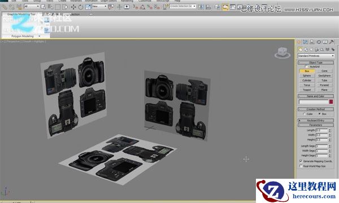The height and width of the screenshot is (203, 339).
Task: Click the object name input field
Action: point(314,101)
